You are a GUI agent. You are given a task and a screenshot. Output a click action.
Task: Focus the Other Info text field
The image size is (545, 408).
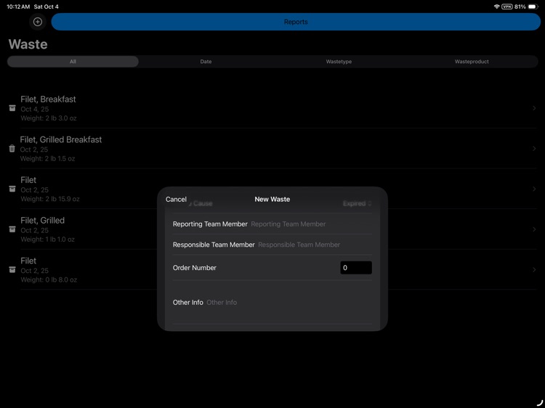pyautogui.click(x=272, y=303)
